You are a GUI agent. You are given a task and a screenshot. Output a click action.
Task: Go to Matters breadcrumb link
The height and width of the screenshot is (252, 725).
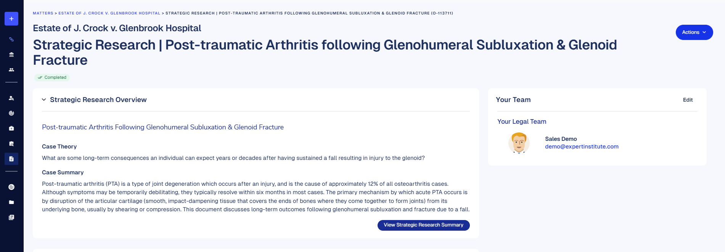click(43, 13)
